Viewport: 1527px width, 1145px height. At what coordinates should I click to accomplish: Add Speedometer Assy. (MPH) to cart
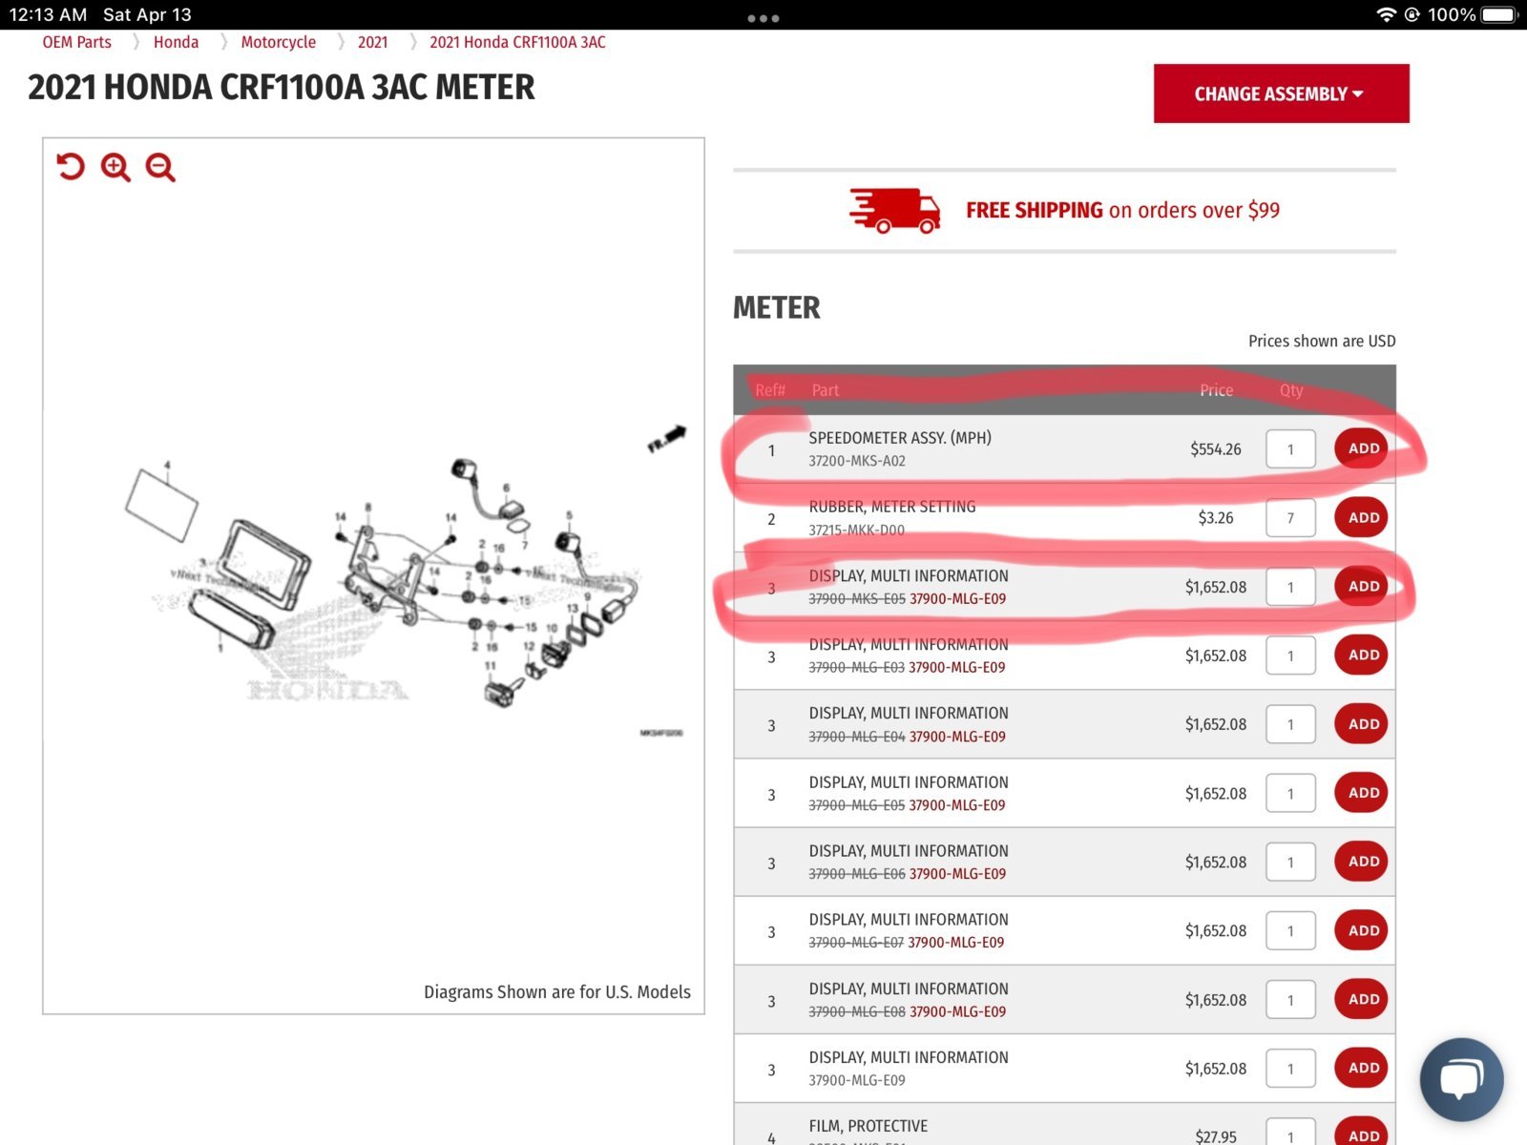1362,448
